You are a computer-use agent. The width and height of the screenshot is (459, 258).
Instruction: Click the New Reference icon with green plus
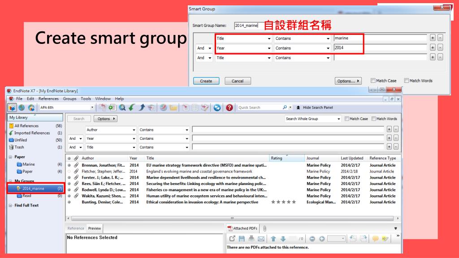[x=112, y=107]
